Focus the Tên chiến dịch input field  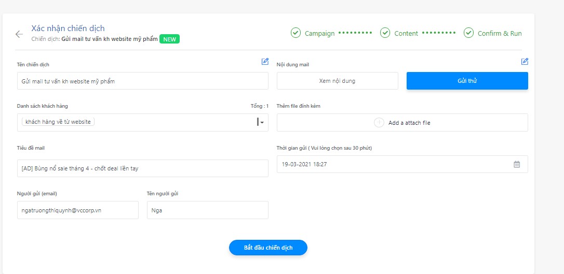pyautogui.click(x=143, y=81)
